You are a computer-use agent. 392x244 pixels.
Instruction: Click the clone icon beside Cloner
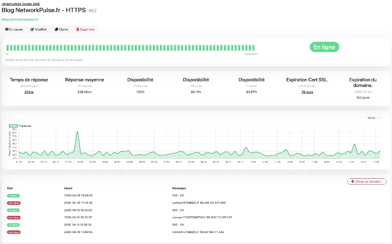click(56, 29)
